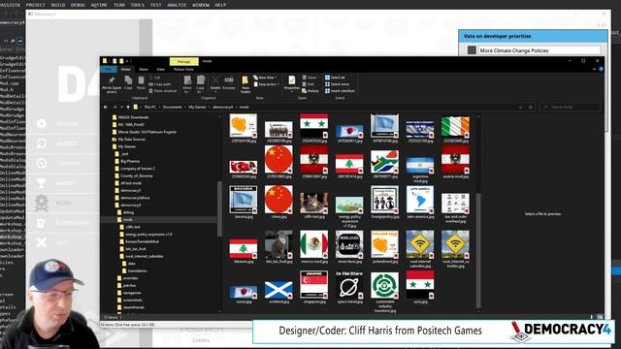Image resolution: width=621 pixels, height=349 pixels.
Task: Click Select all in the ribbon
Action: 335,78
